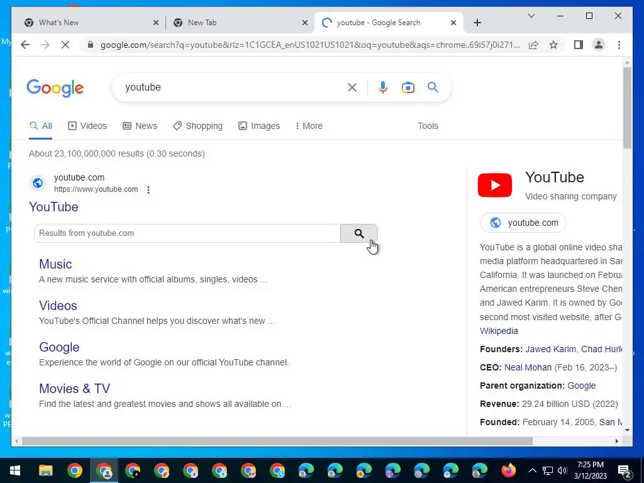644x483 pixels.
Task: Open the Wikipedia source link
Action: [x=499, y=331]
